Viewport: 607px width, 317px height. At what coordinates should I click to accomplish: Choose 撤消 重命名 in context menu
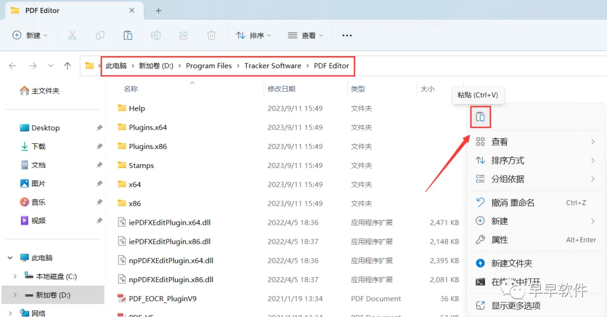coord(536,202)
